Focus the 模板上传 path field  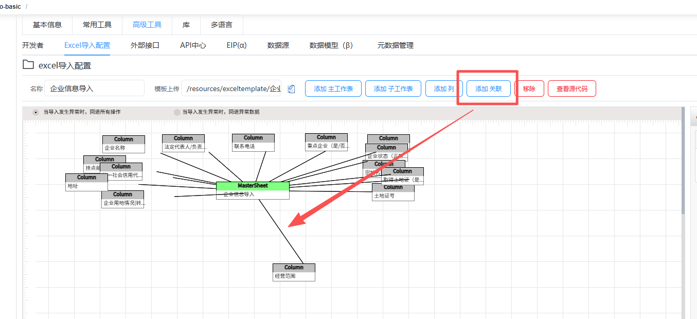231,88
